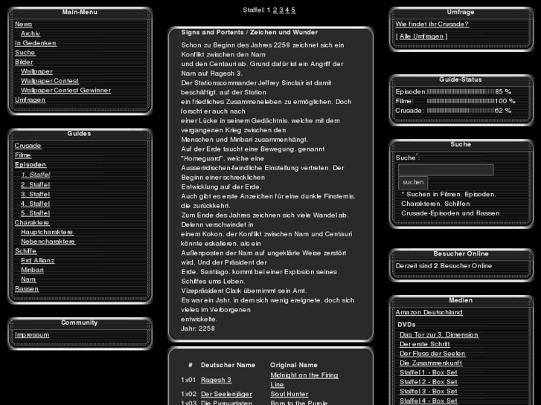This screenshot has height=405, width=541.
Task: Click the 85 % Episoden value
Action: 503,91
